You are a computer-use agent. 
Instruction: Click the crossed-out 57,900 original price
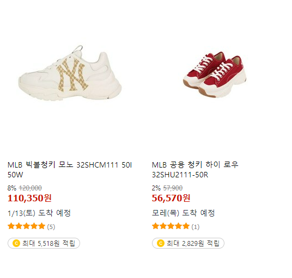click(173, 188)
